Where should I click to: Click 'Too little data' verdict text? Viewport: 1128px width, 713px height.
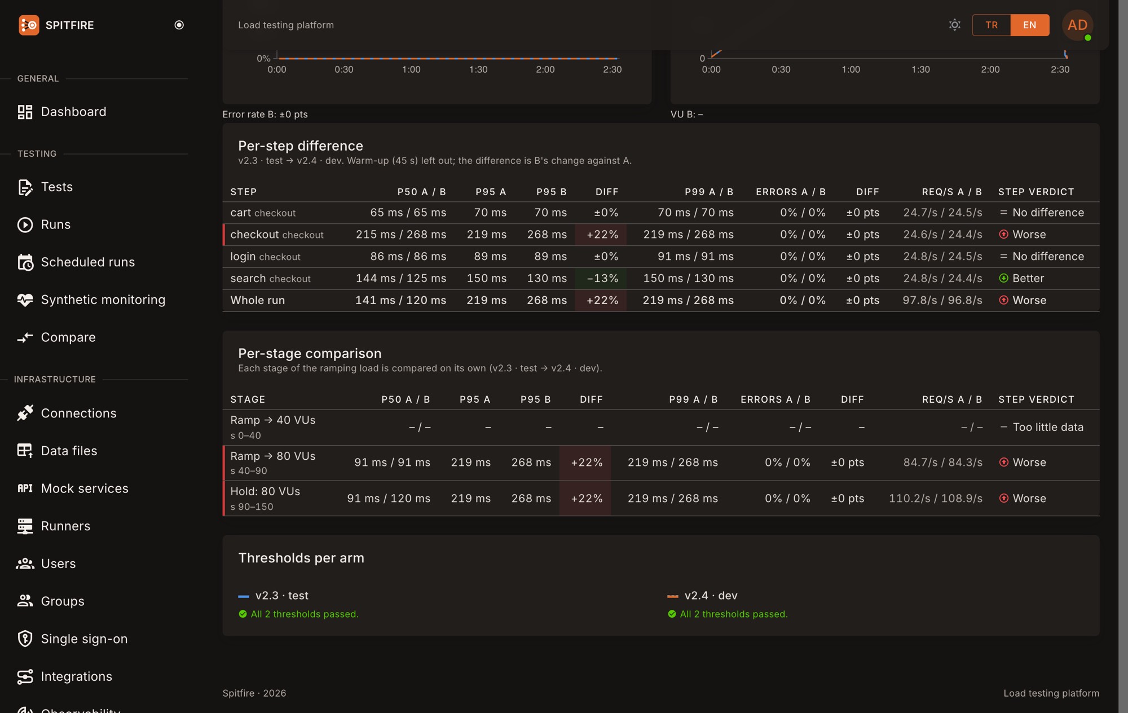tap(1048, 428)
